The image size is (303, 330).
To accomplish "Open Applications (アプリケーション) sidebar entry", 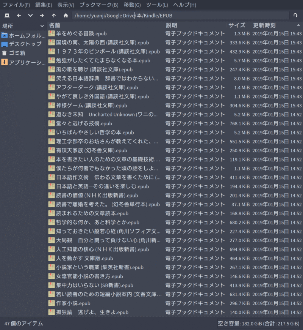I will (x=27, y=62).
